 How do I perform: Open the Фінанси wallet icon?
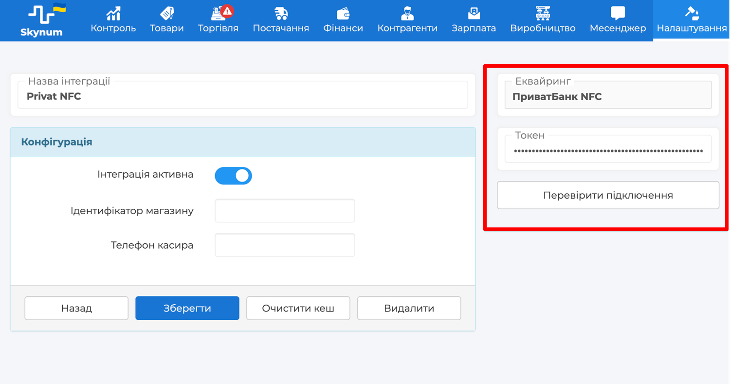click(343, 13)
